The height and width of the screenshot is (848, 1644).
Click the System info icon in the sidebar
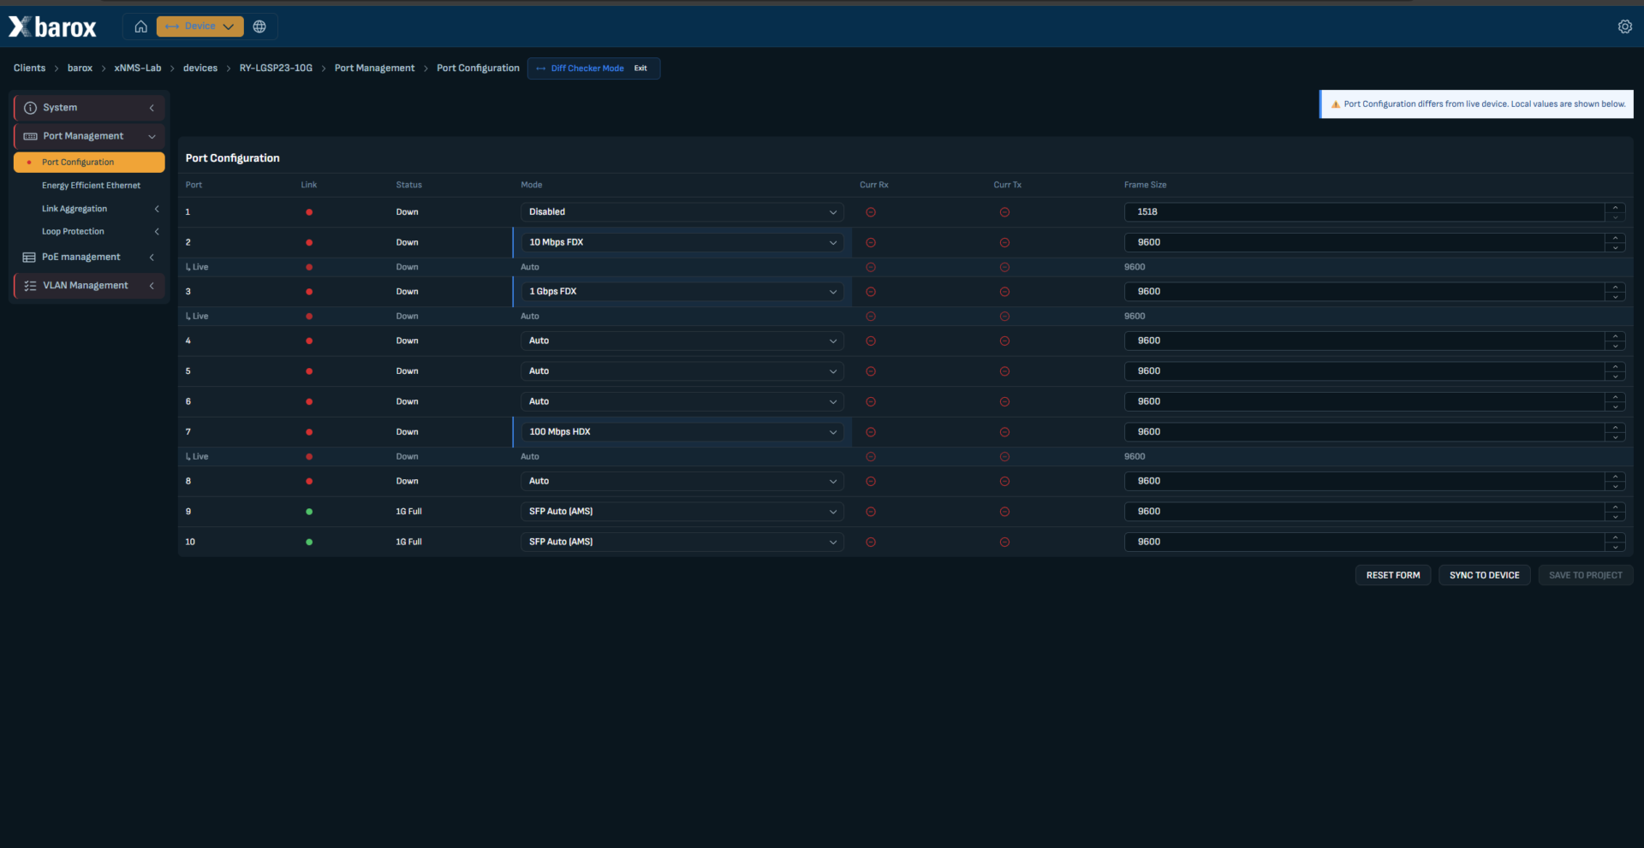(31, 108)
